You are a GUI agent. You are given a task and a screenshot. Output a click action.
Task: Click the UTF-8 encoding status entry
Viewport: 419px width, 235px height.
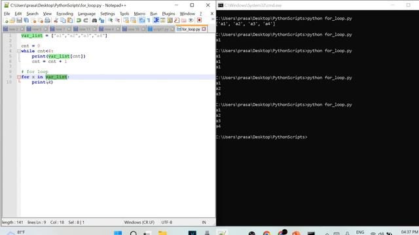tap(167, 222)
